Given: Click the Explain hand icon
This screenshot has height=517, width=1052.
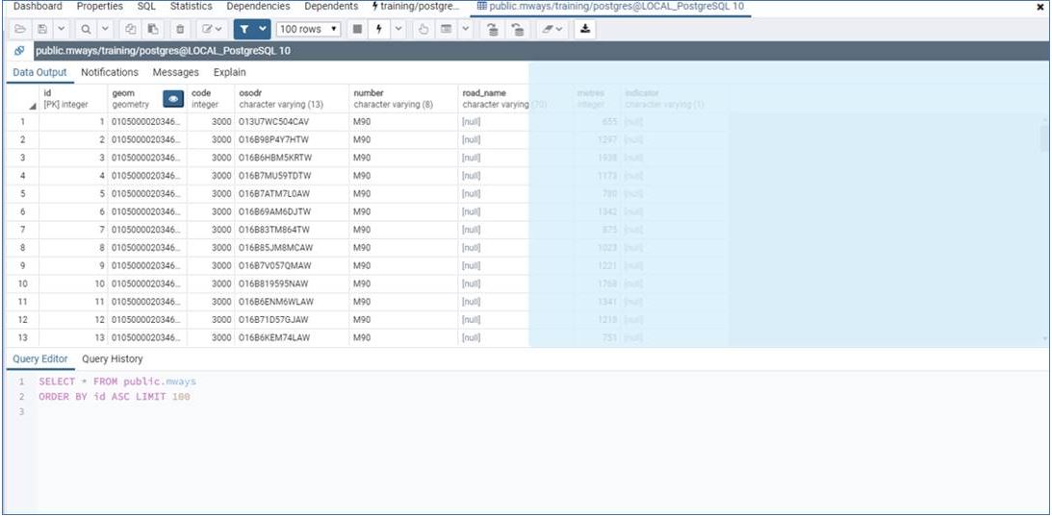Looking at the screenshot, I should tap(423, 29).
